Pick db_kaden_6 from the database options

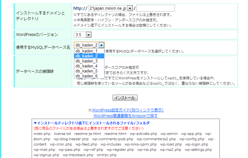89,76
